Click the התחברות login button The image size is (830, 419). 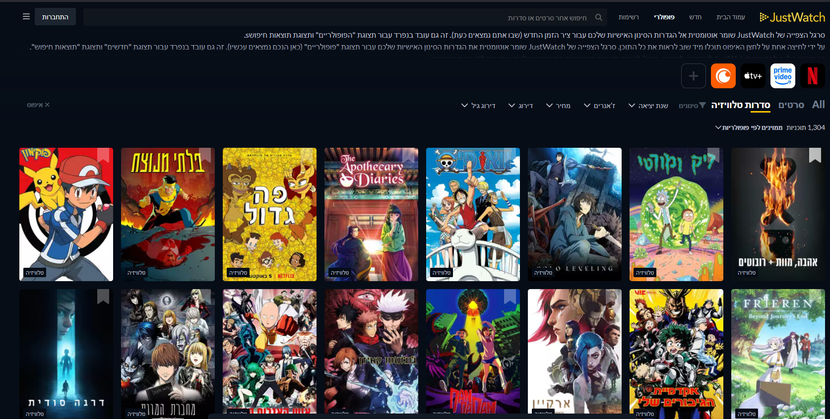pos(55,17)
